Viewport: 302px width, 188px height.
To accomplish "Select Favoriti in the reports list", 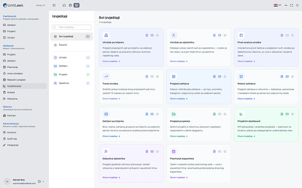I will (63, 45).
